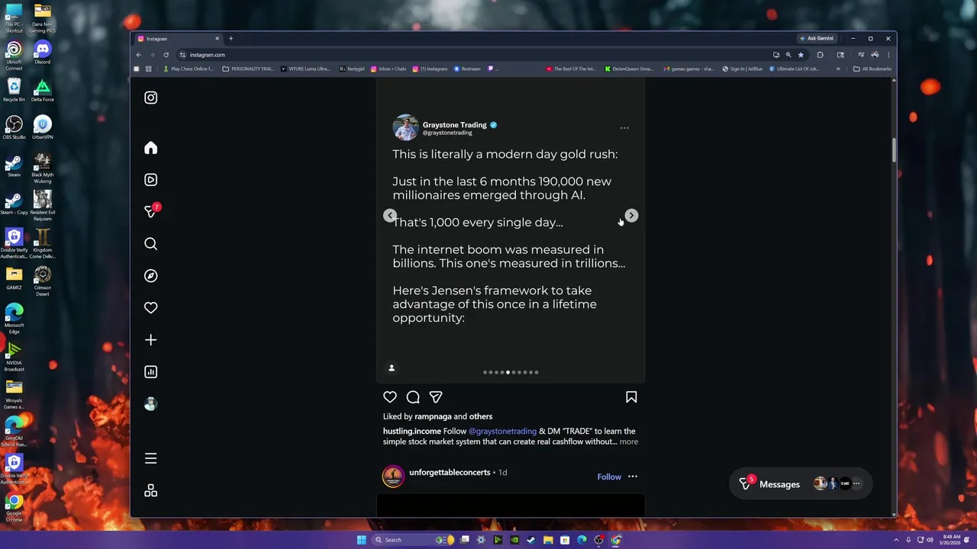This screenshot has height=549, width=977.
Task: Open rampnaga in the liked-by line
Action: (x=433, y=416)
